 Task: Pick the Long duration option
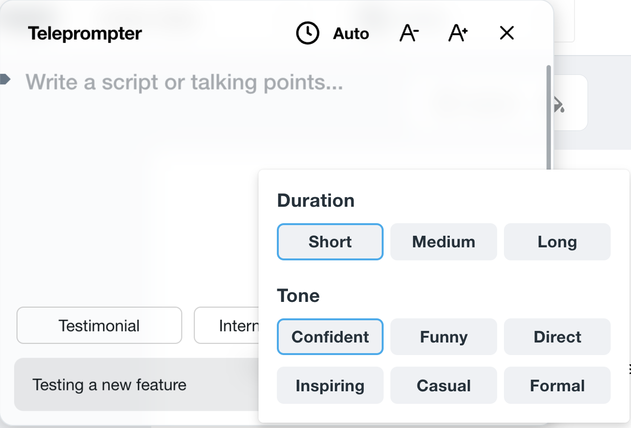point(557,242)
